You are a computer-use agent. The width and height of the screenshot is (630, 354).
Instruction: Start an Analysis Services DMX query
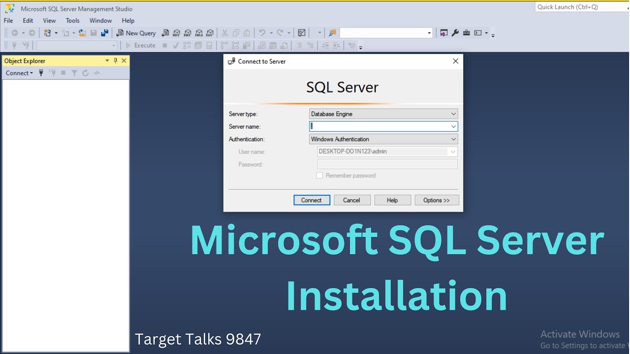point(188,33)
